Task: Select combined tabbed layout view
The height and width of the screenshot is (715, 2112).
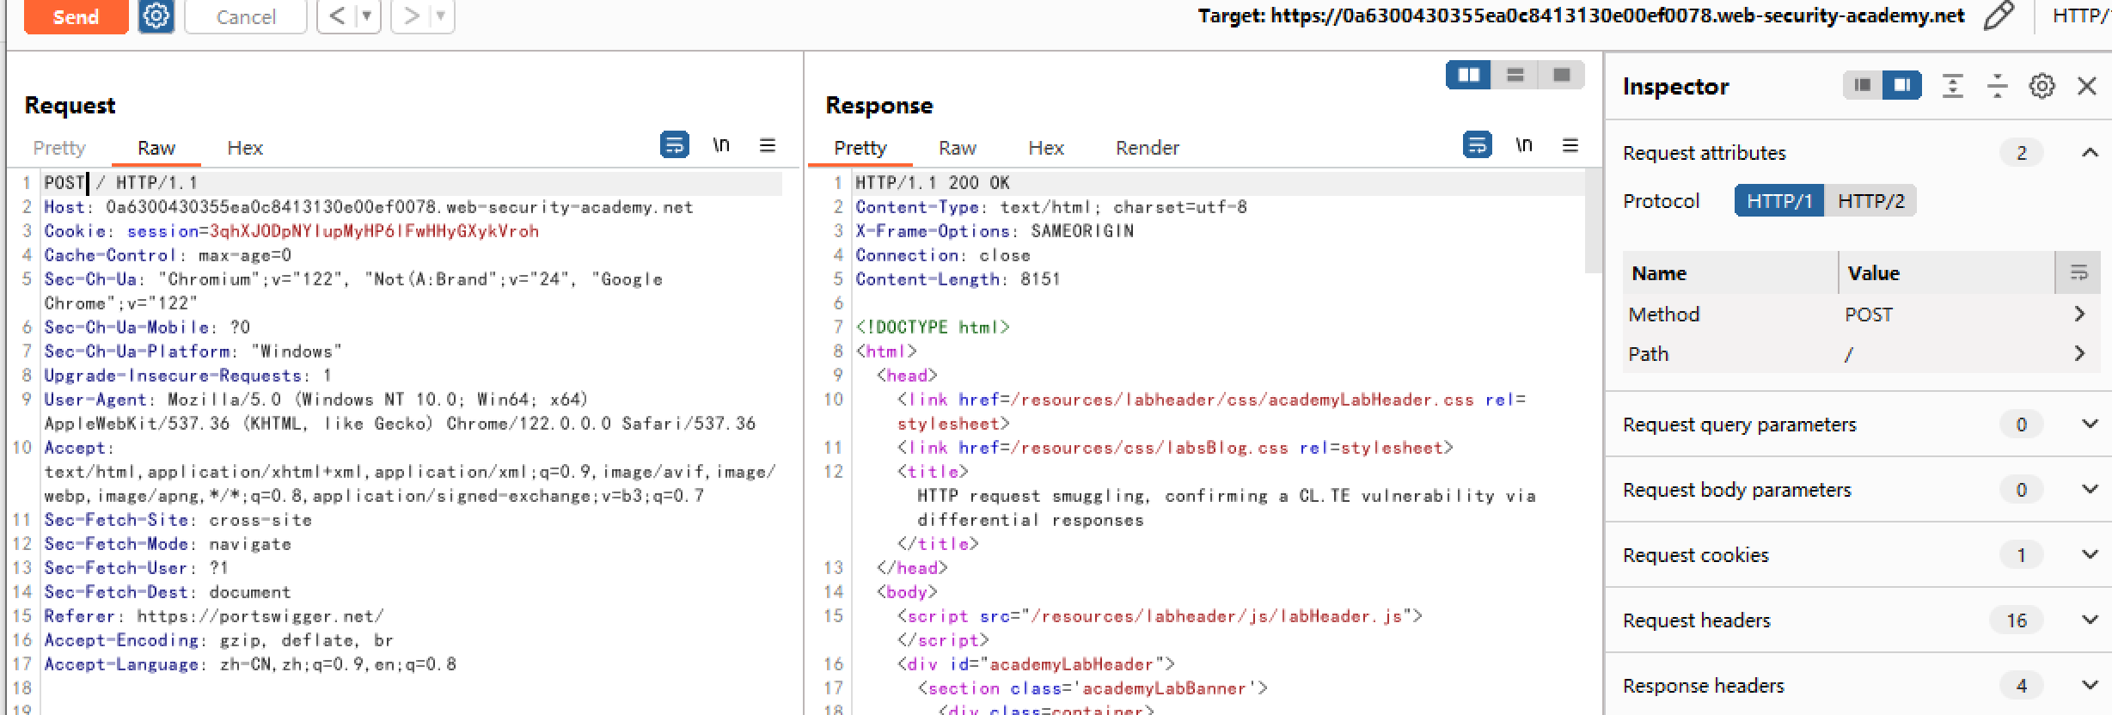Action: pyautogui.click(x=1562, y=76)
